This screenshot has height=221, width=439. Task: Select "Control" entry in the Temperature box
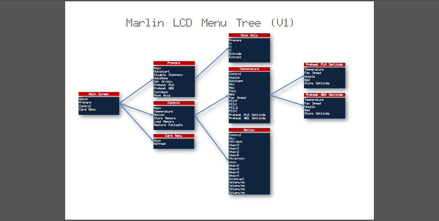(235, 74)
